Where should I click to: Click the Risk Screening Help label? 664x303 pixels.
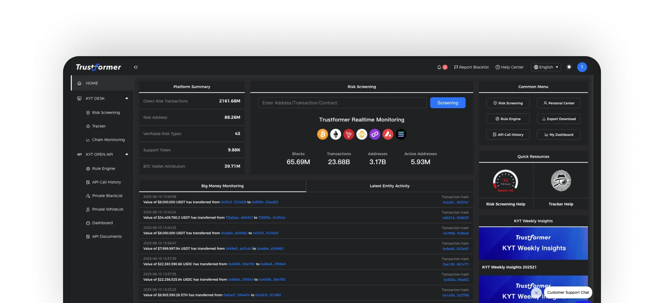click(x=506, y=204)
